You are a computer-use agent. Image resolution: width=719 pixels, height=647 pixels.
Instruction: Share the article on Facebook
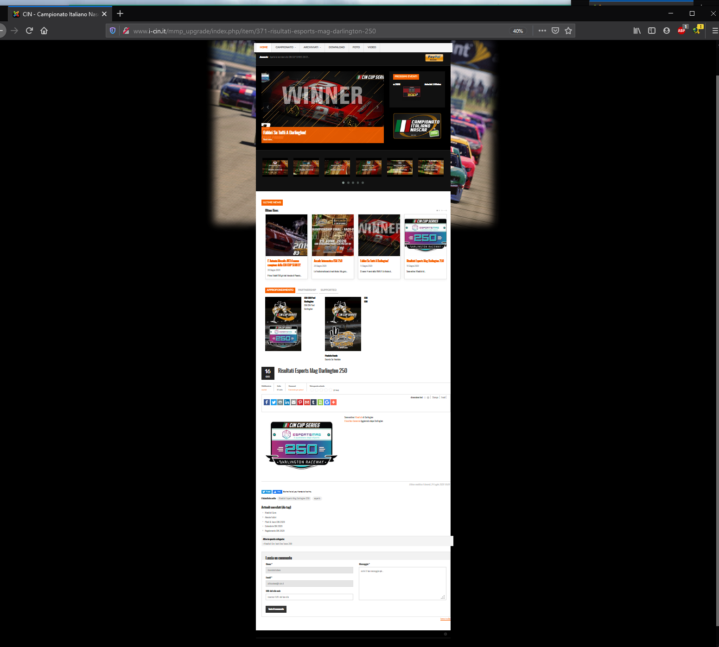267,402
